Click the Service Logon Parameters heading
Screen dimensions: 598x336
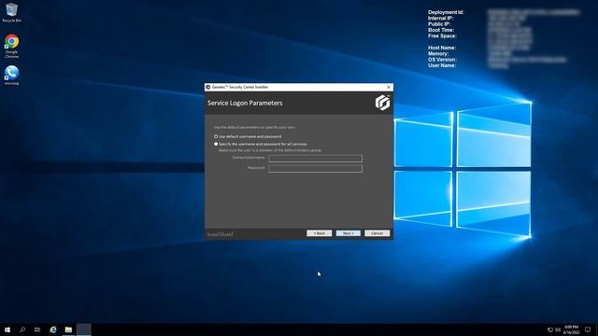pyautogui.click(x=245, y=103)
